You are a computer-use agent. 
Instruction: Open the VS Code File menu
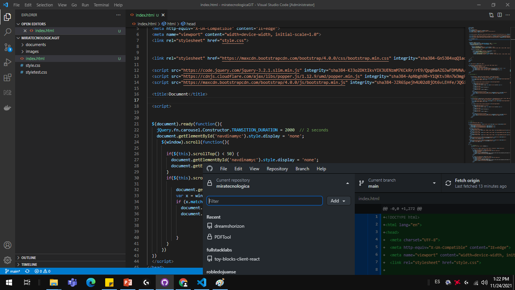click(x=17, y=5)
